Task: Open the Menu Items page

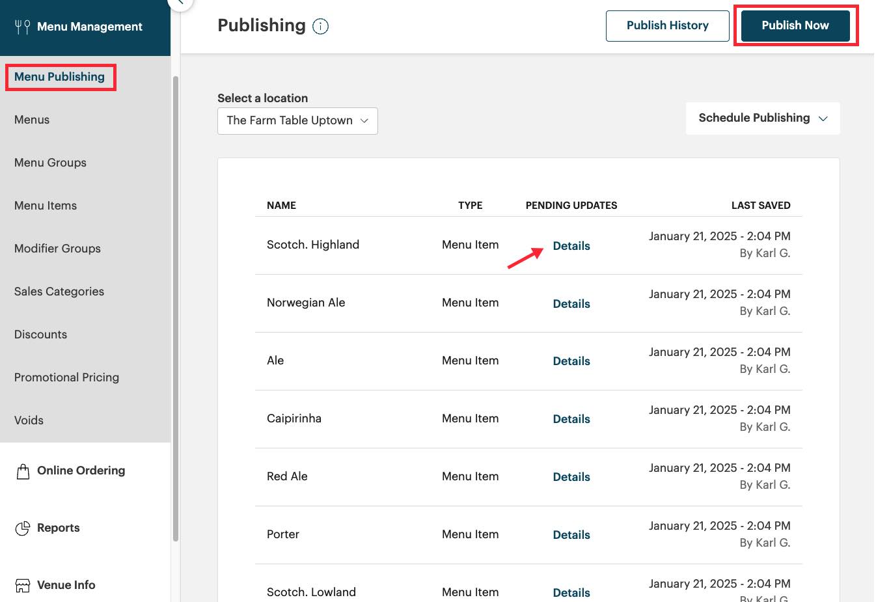Action: [x=46, y=205]
